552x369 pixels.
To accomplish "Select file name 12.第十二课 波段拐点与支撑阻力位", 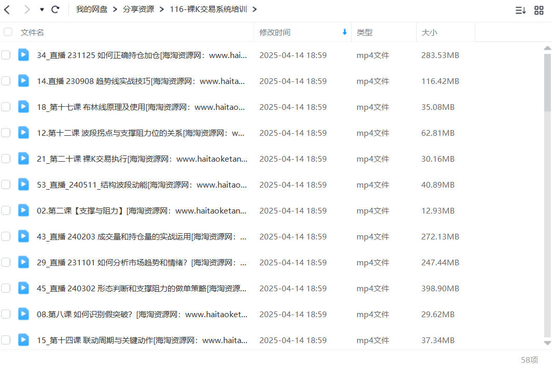I will tap(141, 133).
